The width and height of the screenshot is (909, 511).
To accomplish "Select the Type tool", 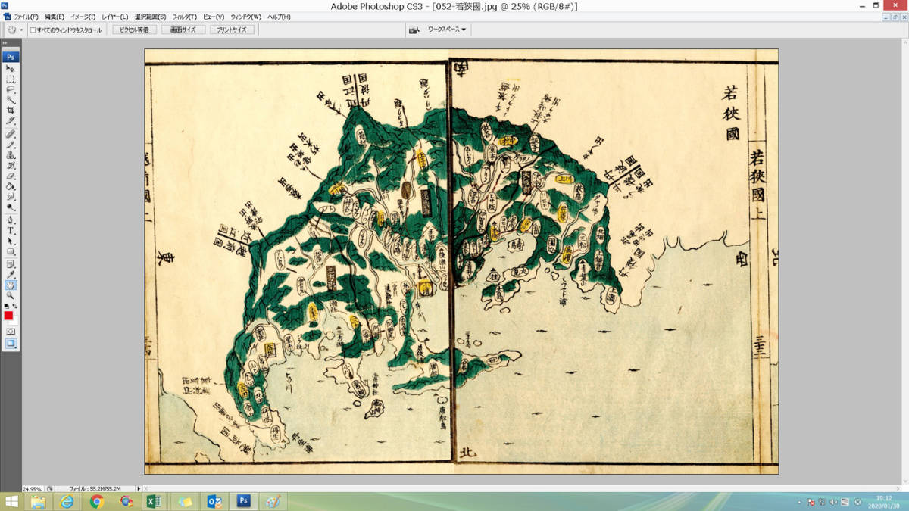I will coord(11,231).
